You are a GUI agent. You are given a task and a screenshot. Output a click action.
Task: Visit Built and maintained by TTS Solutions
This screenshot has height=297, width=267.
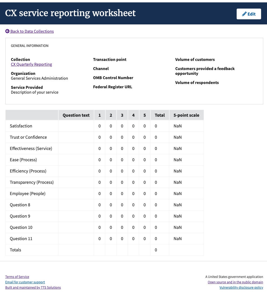point(33,287)
